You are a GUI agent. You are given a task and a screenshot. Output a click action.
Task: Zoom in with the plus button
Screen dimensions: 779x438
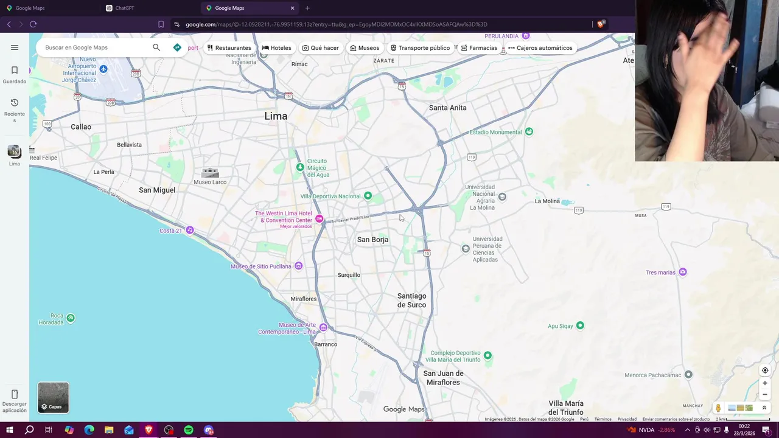(x=765, y=383)
